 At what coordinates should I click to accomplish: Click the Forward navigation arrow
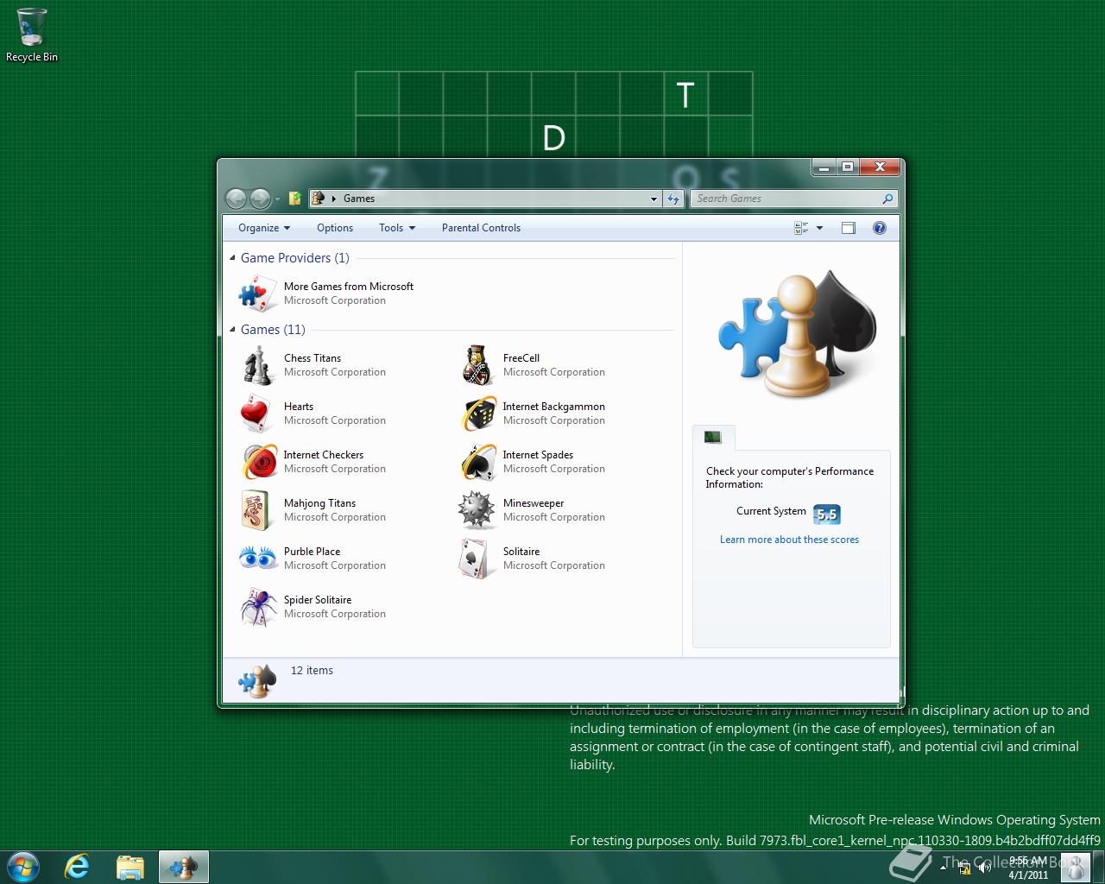[x=260, y=199]
